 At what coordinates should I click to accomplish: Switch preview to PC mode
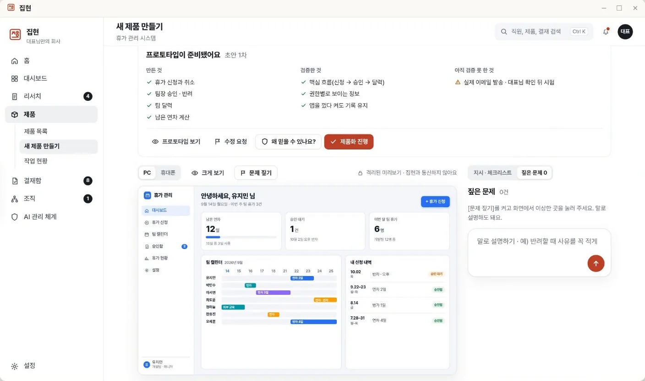(x=147, y=173)
